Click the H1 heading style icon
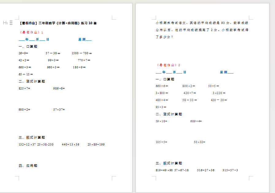Image resolution: width=275 pixels, height=193 pixels. point(5,23)
